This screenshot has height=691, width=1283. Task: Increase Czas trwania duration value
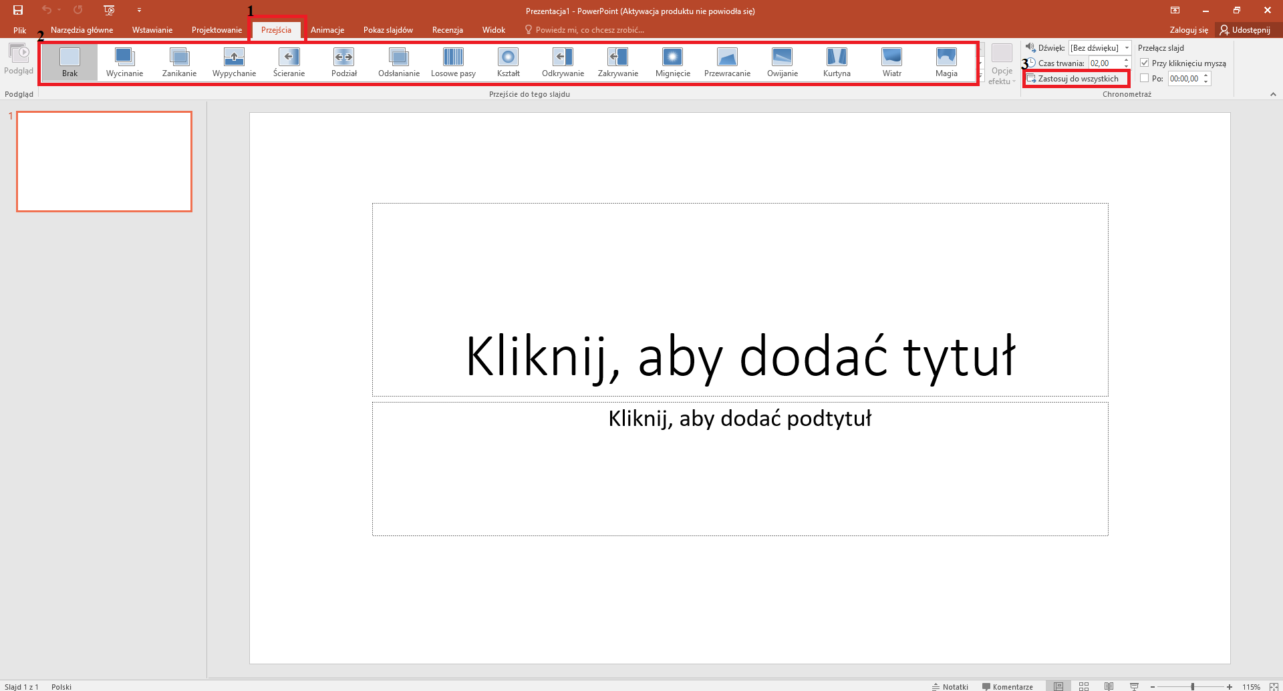click(1126, 60)
